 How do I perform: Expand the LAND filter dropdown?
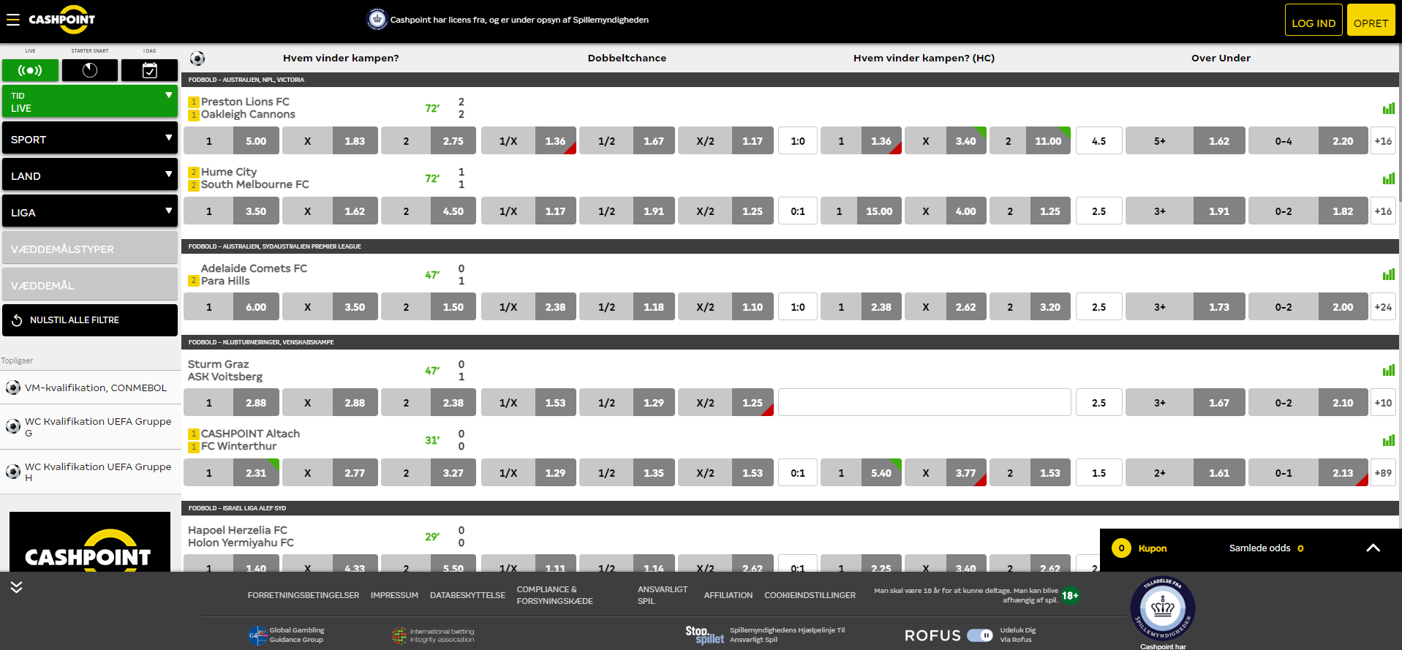(90, 175)
